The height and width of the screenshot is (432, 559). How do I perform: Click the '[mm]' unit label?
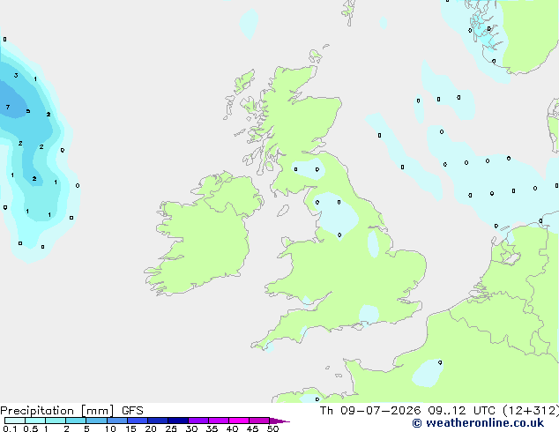pos(97,411)
